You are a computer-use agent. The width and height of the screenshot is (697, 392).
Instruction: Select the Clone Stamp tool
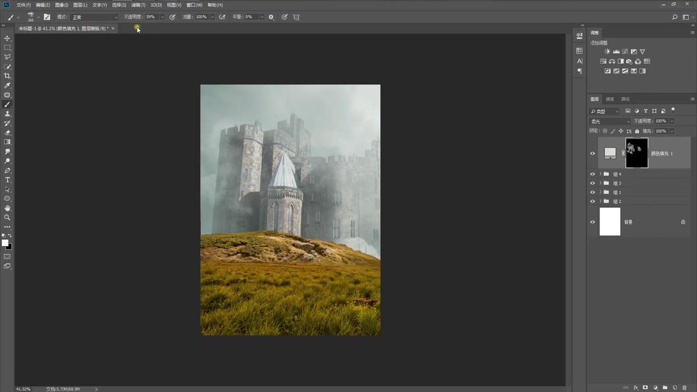[x=8, y=114]
